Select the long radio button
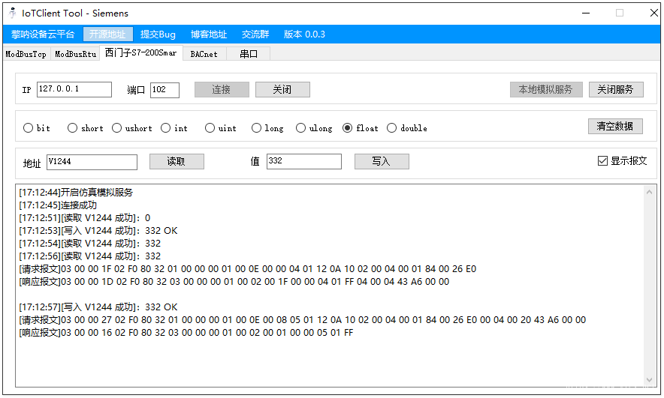This screenshot has width=664, height=398. coord(267,128)
